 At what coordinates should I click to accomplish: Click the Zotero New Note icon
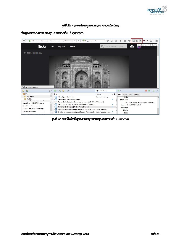(x=64, y=91)
